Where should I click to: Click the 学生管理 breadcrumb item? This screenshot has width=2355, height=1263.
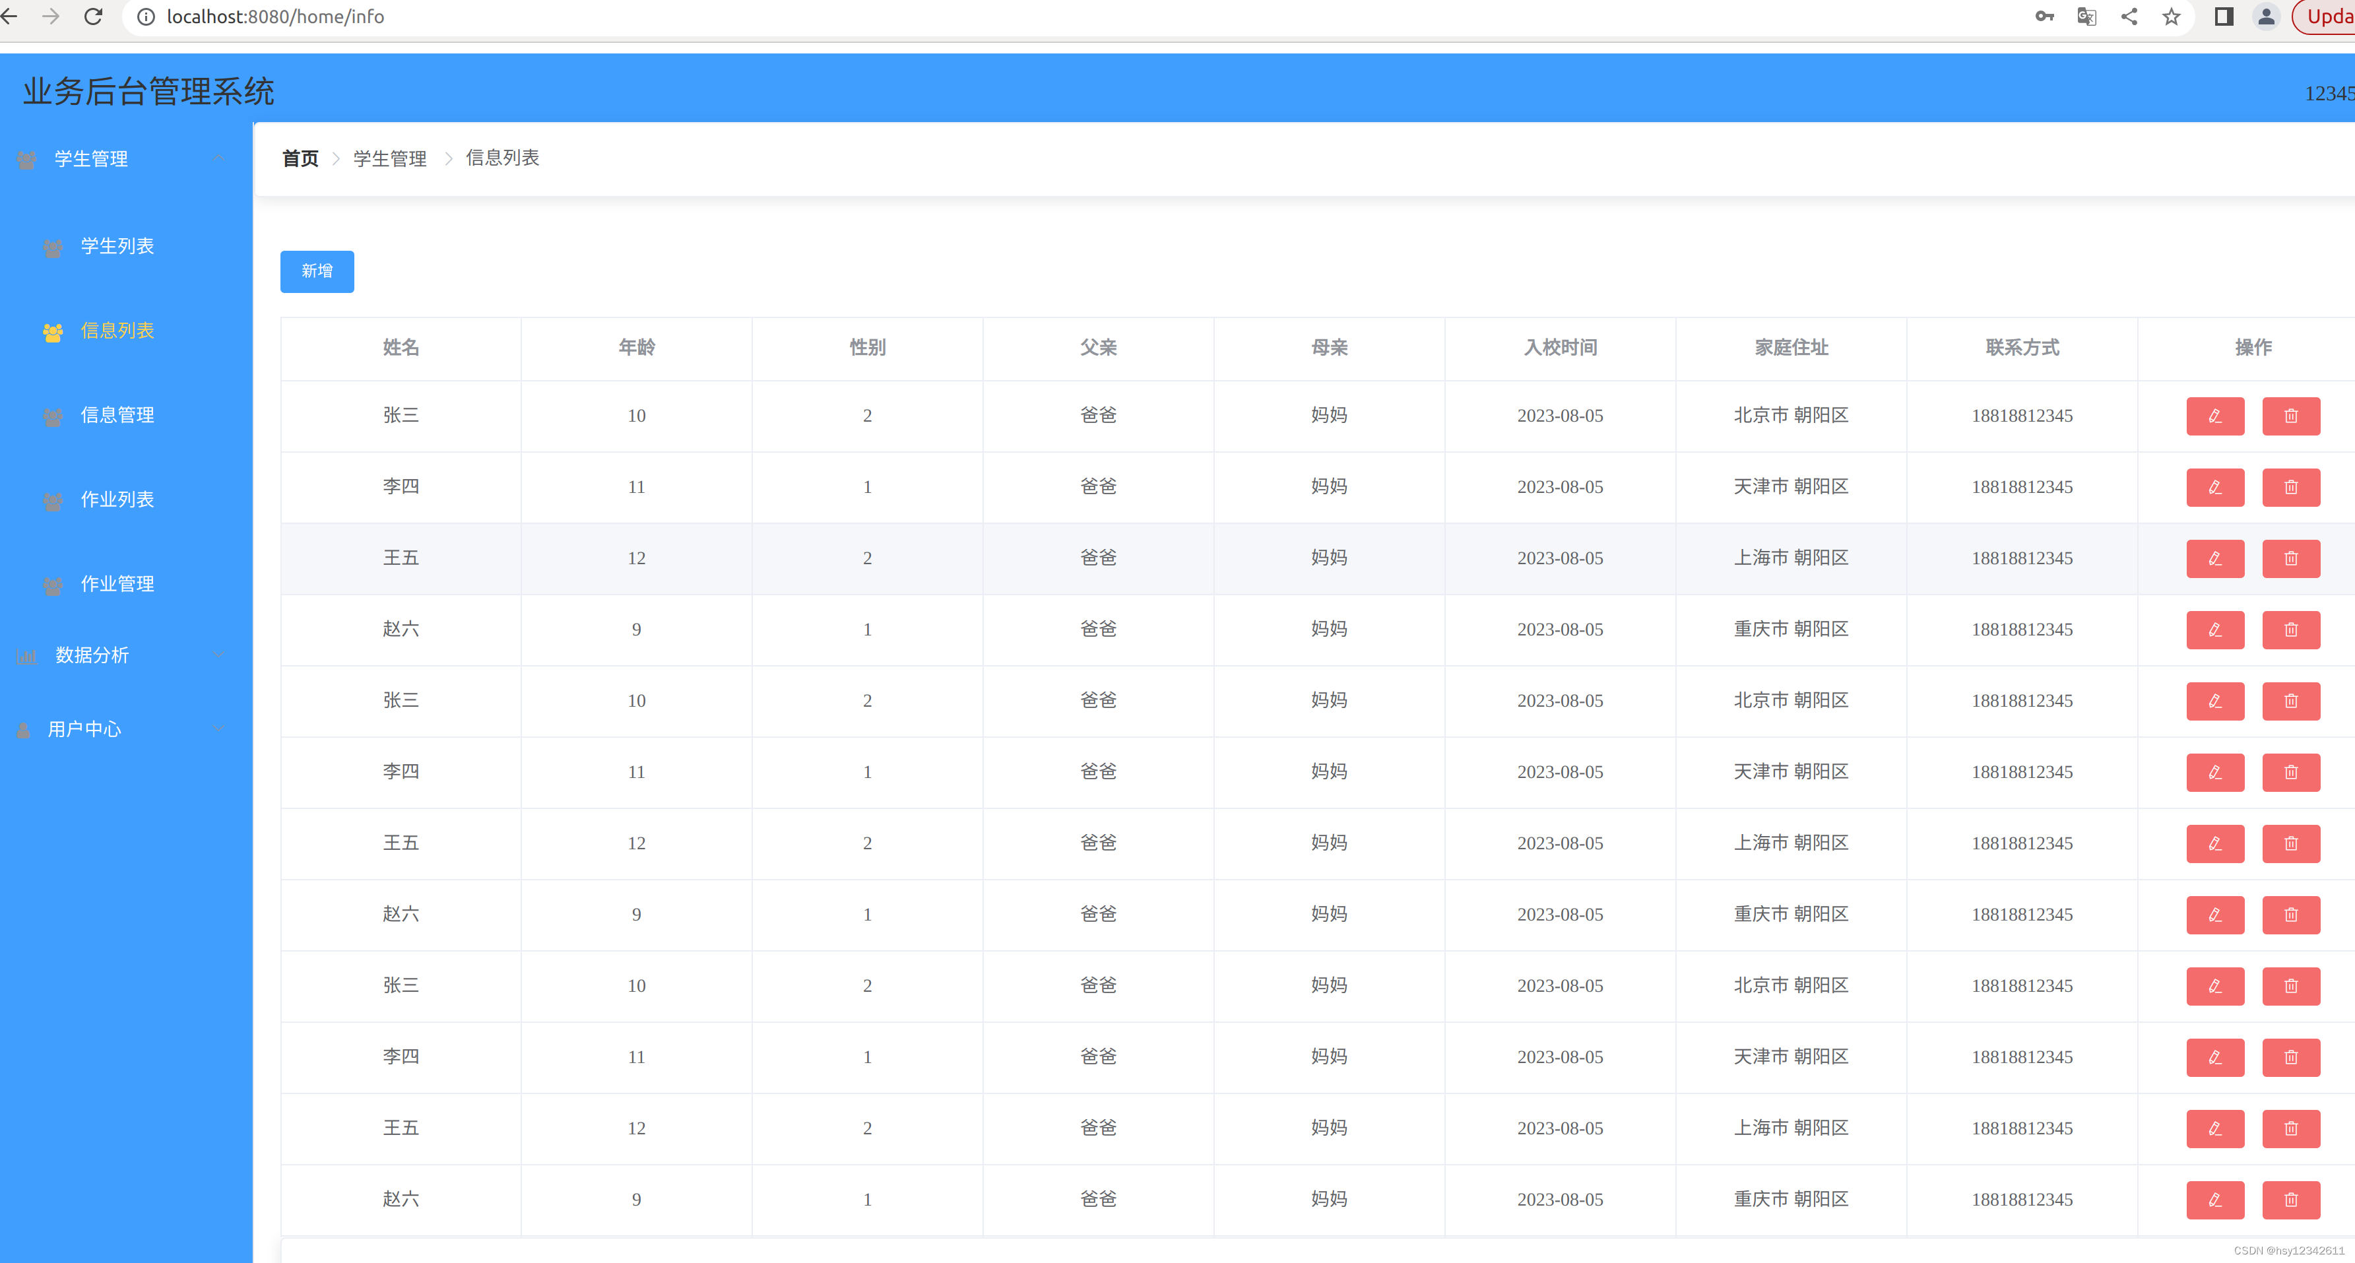(x=389, y=157)
